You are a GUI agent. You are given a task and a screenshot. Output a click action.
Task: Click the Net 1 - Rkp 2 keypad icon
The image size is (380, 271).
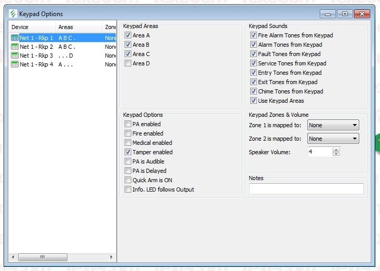[15, 47]
